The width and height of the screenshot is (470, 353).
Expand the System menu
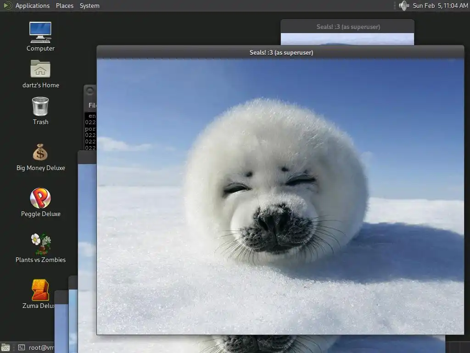(x=90, y=6)
